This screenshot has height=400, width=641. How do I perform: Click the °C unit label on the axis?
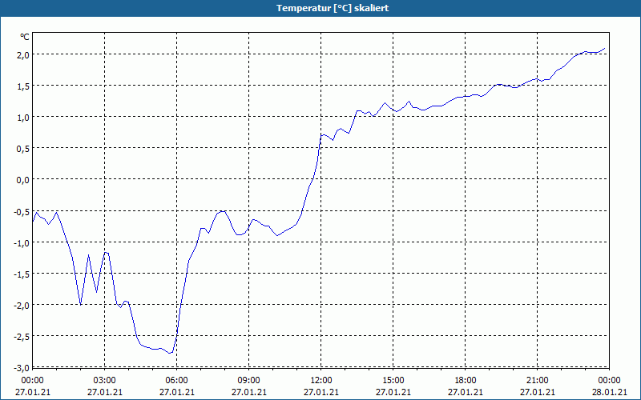click(25, 37)
